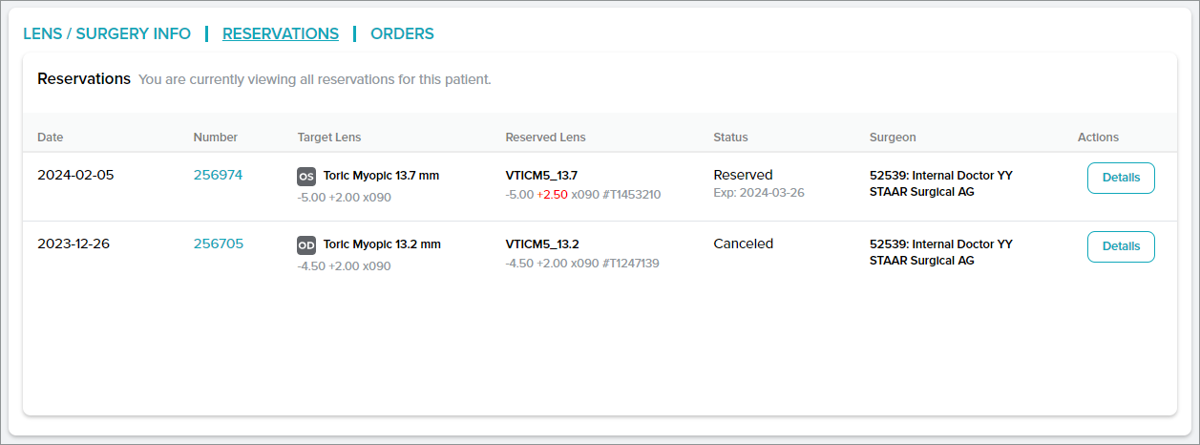Click the Toric Myopic 13.7 mm target lens
This screenshot has height=445, width=1200.
[x=381, y=176]
